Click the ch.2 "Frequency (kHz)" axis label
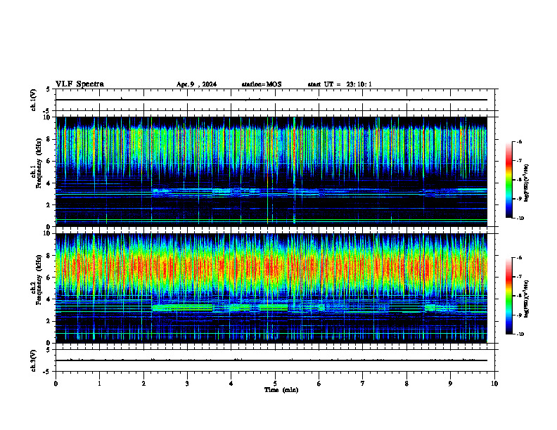Image resolution: width=557 pixels, height=430 pixels. (39, 279)
